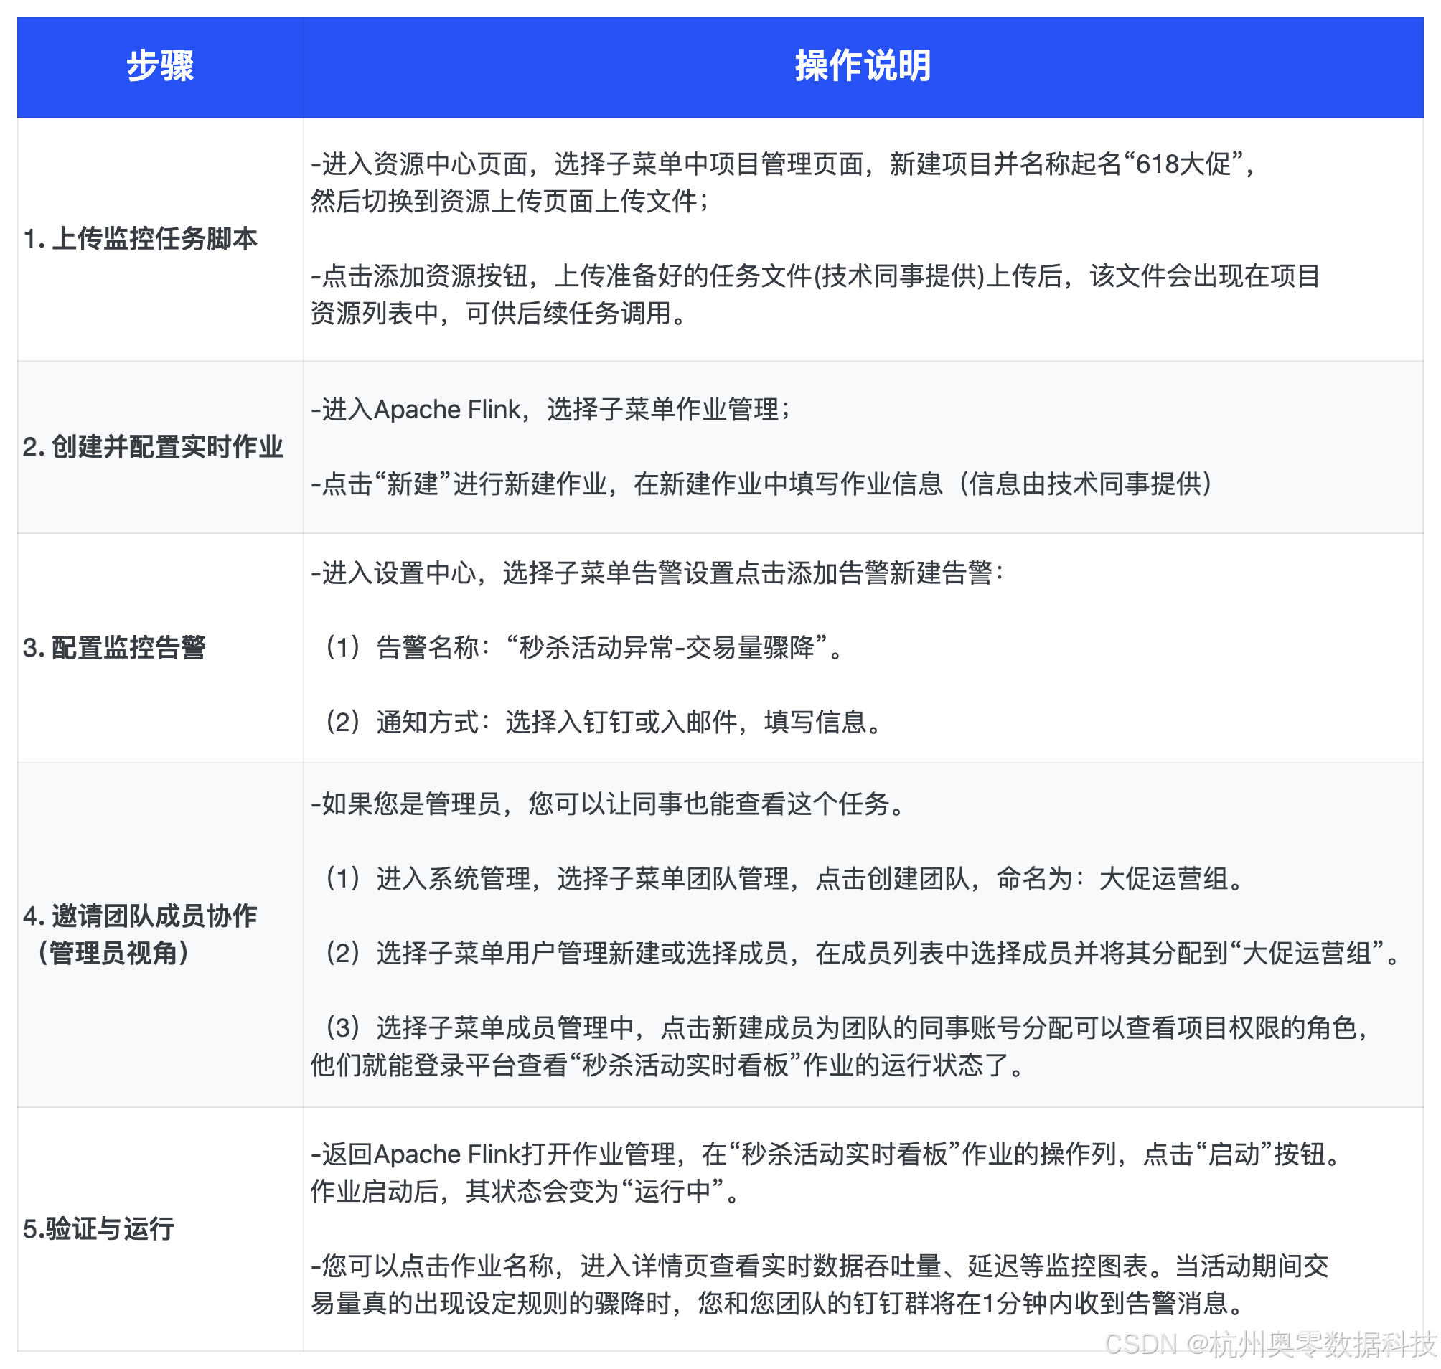
Task: Click the 618大促 project name text
Action: click(x=1183, y=164)
